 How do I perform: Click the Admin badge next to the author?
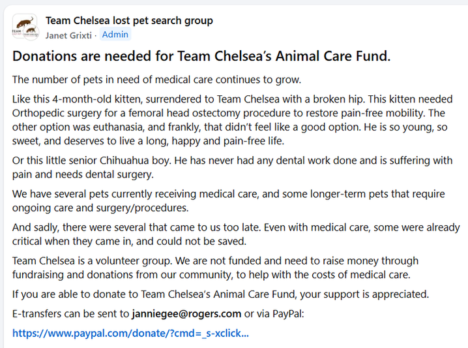115,34
